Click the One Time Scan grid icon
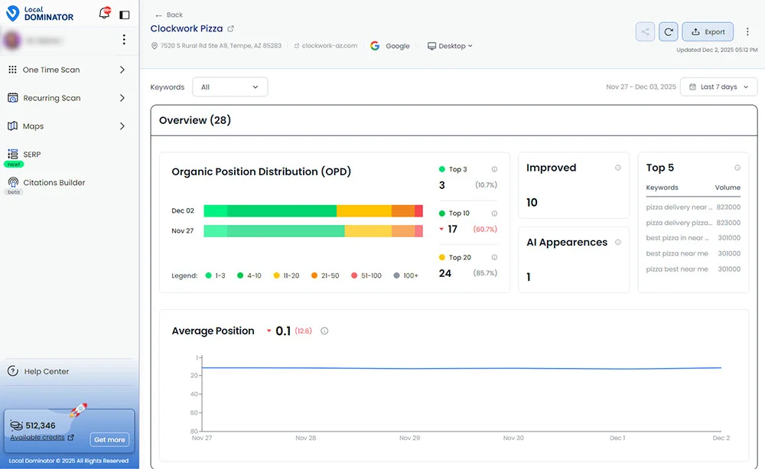The width and height of the screenshot is (765, 469). point(13,70)
